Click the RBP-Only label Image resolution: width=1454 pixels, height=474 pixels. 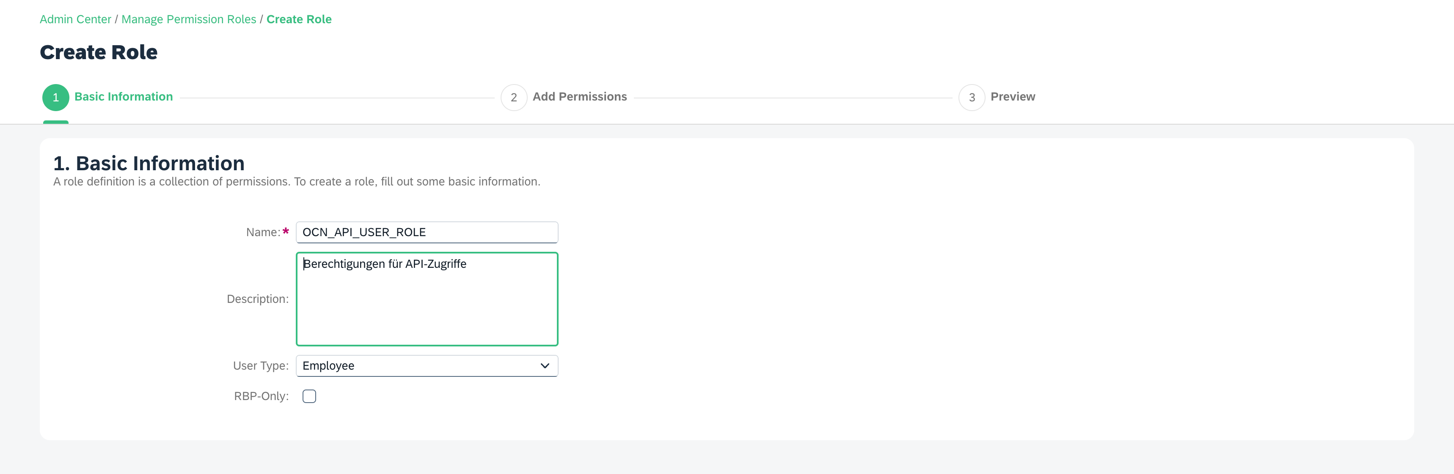click(x=261, y=396)
